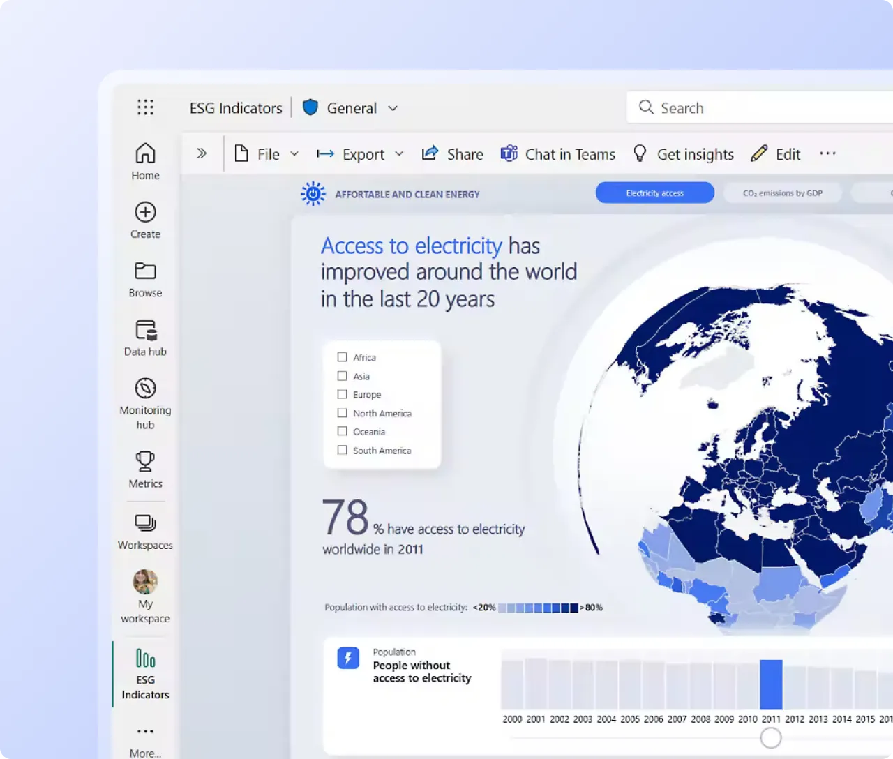Click the Affordable and Clean Energy sun icon
This screenshot has width=893, height=759.
click(x=313, y=194)
